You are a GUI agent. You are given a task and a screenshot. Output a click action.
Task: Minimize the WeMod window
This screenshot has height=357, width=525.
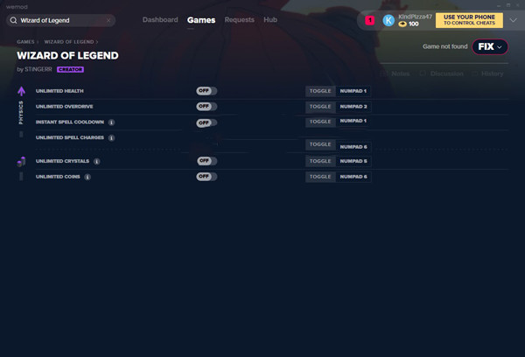499,6
